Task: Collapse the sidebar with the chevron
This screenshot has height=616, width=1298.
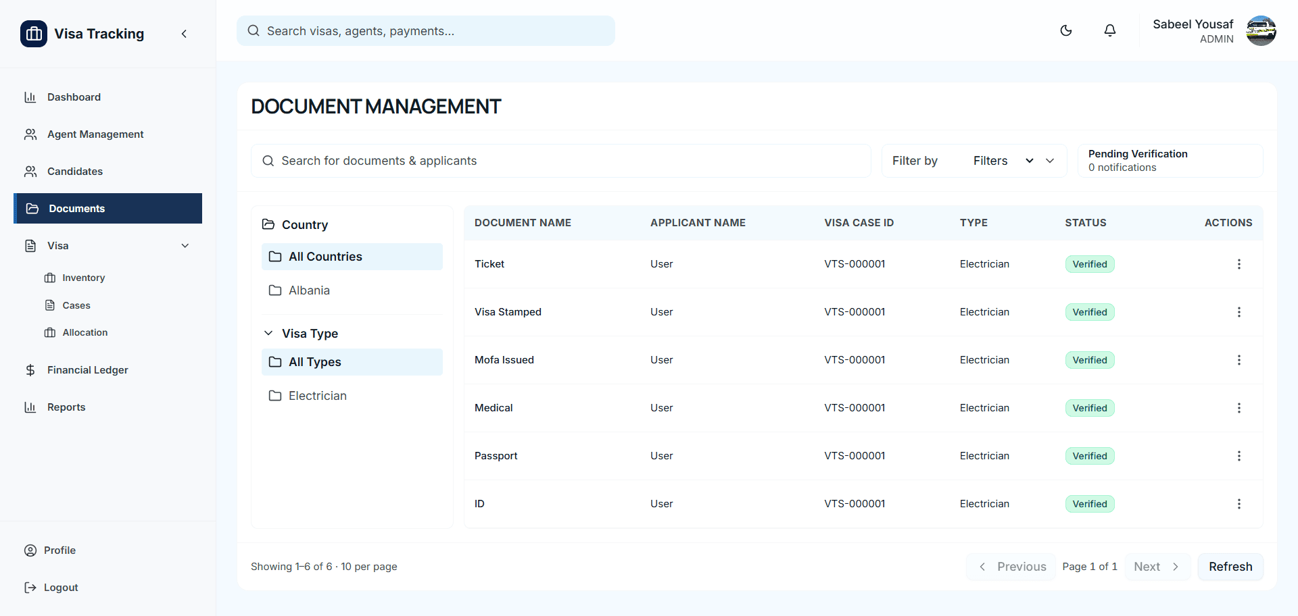Action: [x=184, y=34]
